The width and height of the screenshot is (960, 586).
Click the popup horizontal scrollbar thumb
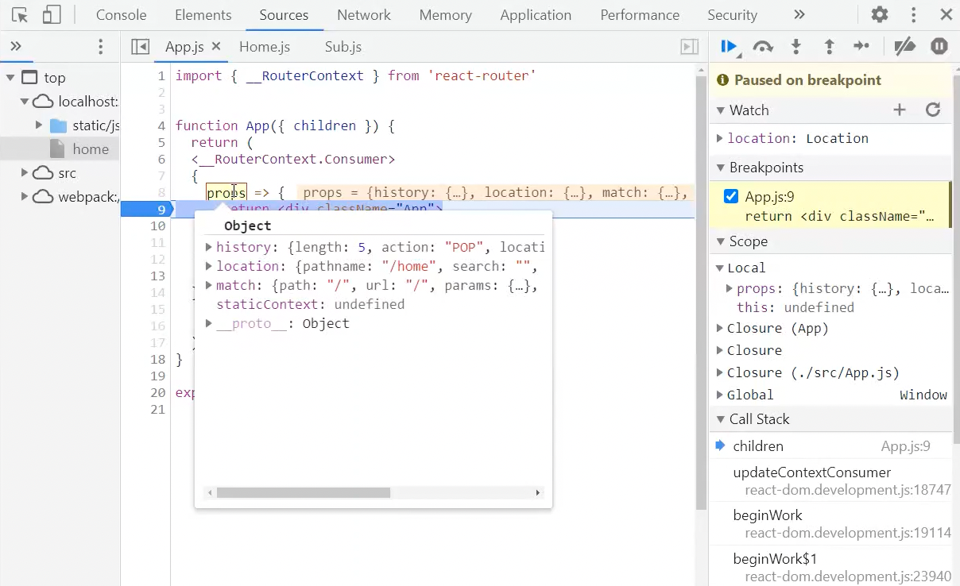tap(304, 492)
